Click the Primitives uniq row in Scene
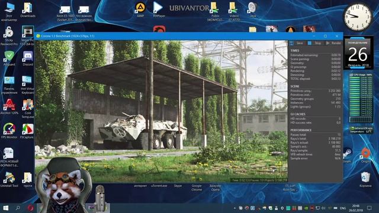Viewport: 379px width, 213px height. click(x=316, y=91)
